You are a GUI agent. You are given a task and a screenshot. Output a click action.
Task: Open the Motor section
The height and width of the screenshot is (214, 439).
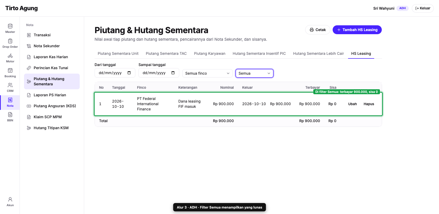(x=10, y=58)
